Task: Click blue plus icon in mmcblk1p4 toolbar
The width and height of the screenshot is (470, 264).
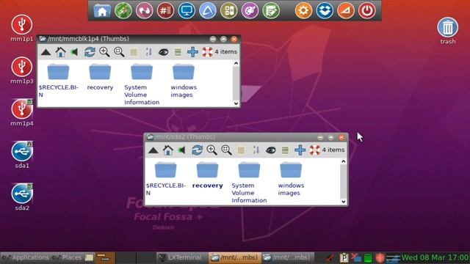Action: pos(192,52)
